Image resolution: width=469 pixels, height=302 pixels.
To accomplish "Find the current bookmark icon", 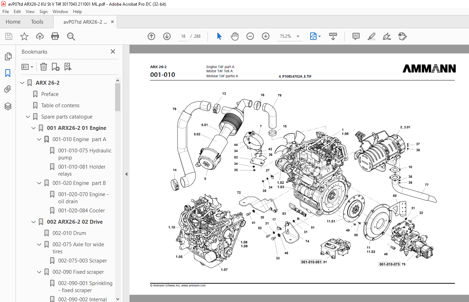I will (x=68, y=67).
